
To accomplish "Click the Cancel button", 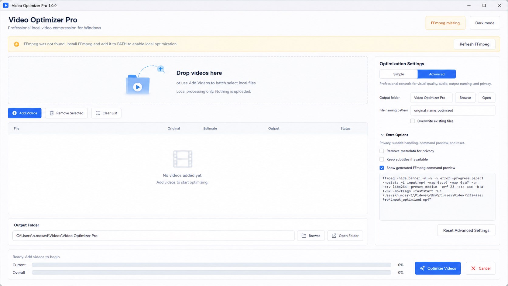I will click(x=481, y=268).
